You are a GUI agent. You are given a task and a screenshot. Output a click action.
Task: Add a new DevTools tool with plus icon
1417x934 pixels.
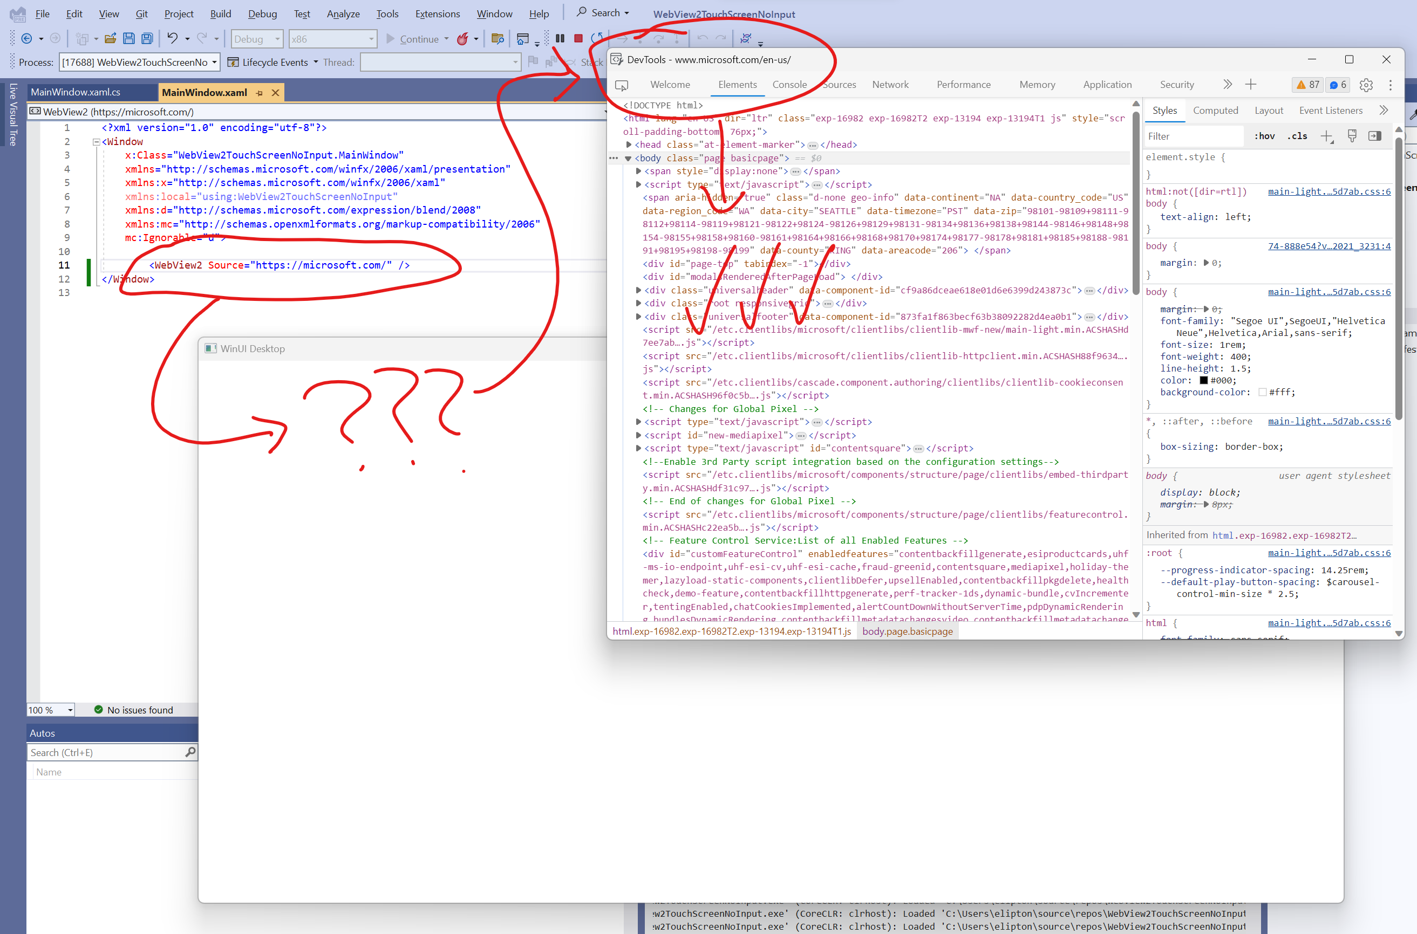click(1251, 85)
